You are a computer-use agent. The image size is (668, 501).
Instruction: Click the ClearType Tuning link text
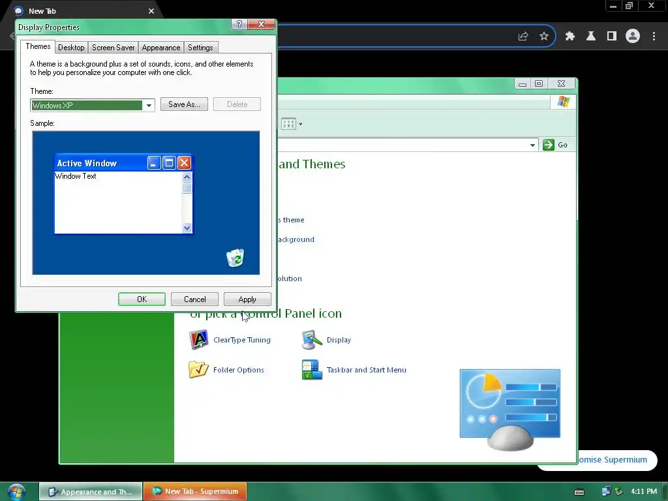pyautogui.click(x=242, y=340)
